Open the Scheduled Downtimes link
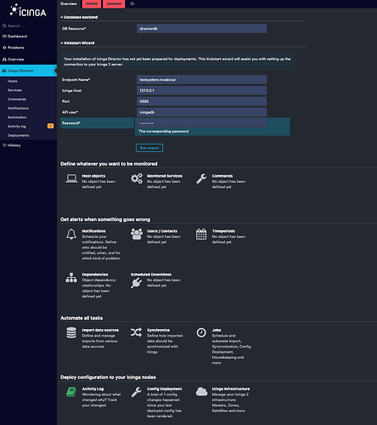377x425 pixels. point(151,275)
